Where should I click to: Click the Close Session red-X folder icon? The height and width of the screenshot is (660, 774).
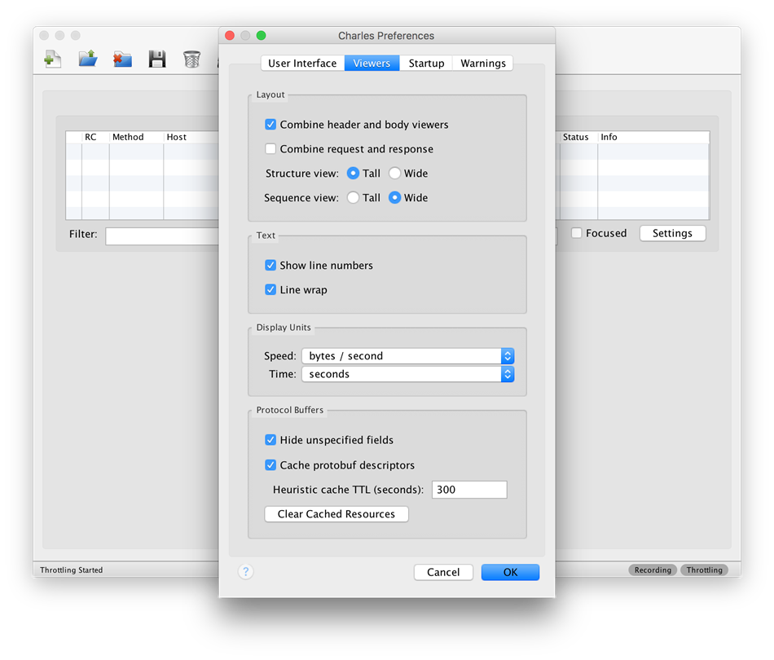point(122,59)
